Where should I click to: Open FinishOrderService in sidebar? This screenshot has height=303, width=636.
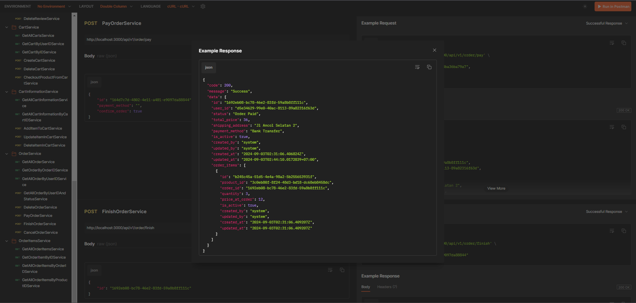40,224
